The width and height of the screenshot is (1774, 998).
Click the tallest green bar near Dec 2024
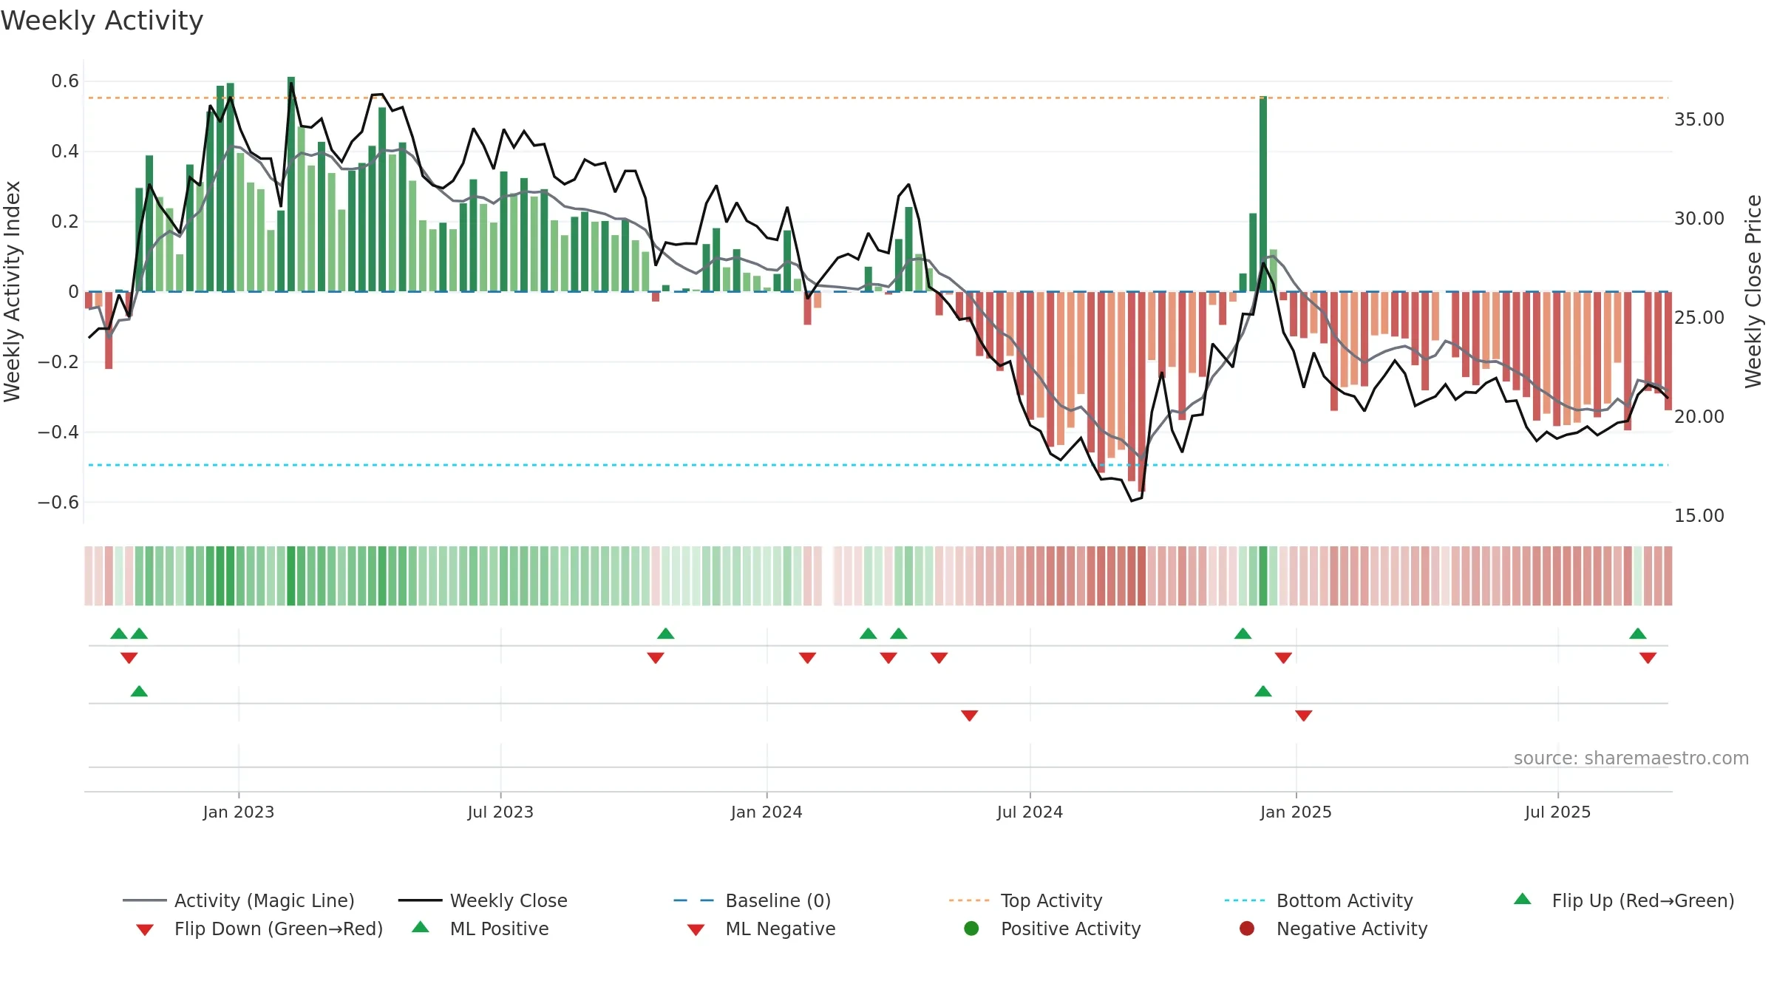1263,194
